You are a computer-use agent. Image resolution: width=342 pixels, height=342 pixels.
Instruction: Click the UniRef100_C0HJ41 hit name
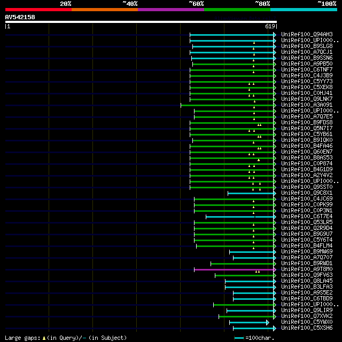[307, 93]
